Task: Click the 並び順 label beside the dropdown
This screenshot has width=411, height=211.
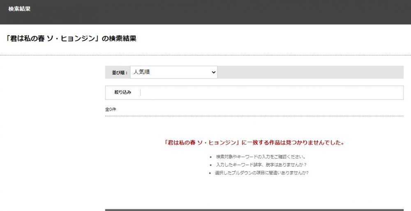Action: 120,73
